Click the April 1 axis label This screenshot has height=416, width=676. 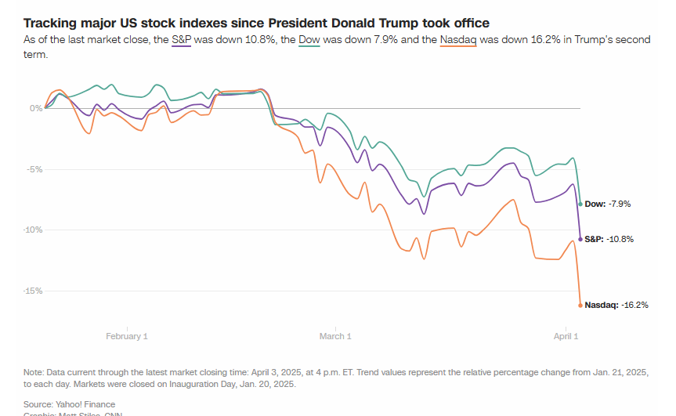coord(566,336)
